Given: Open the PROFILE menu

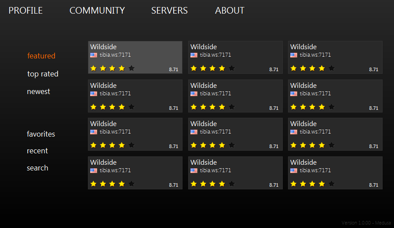Looking at the screenshot, I should 26,11.
